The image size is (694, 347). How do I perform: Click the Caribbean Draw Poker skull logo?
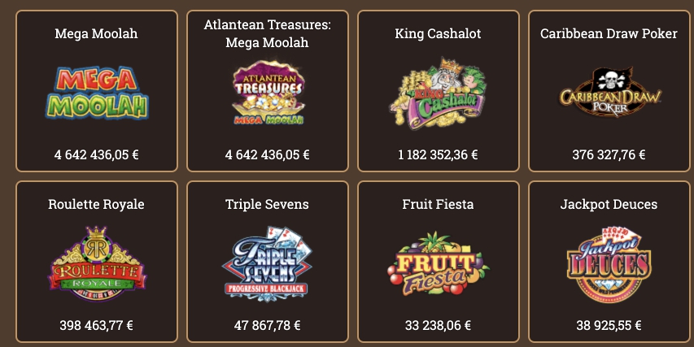609,92
